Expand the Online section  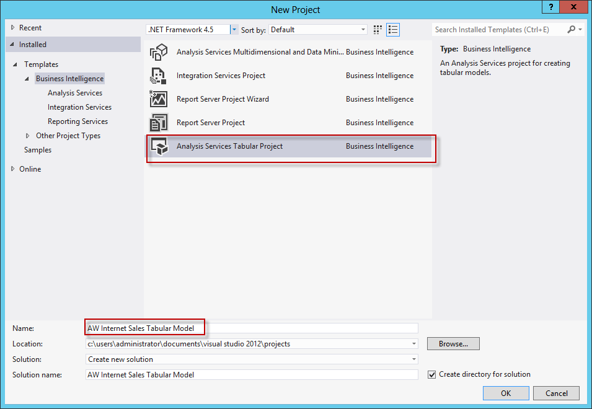pyautogui.click(x=13, y=169)
